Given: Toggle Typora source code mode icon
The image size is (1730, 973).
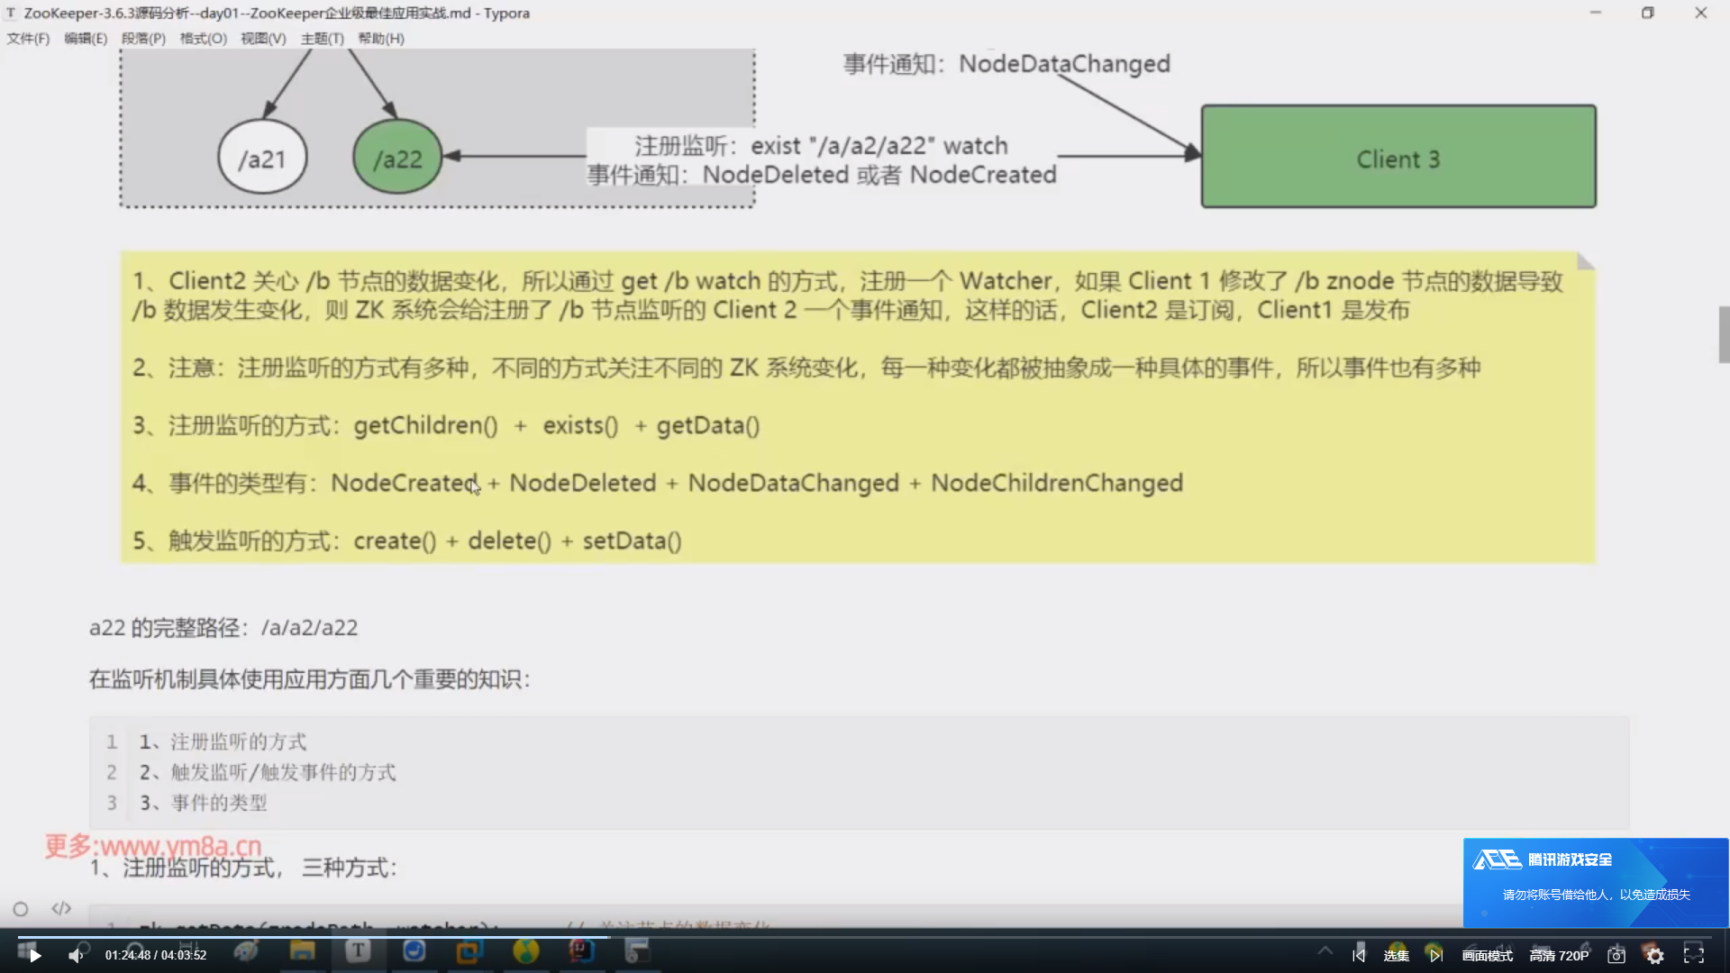Looking at the screenshot, I should pyautogui.click(x=61, y=908).
